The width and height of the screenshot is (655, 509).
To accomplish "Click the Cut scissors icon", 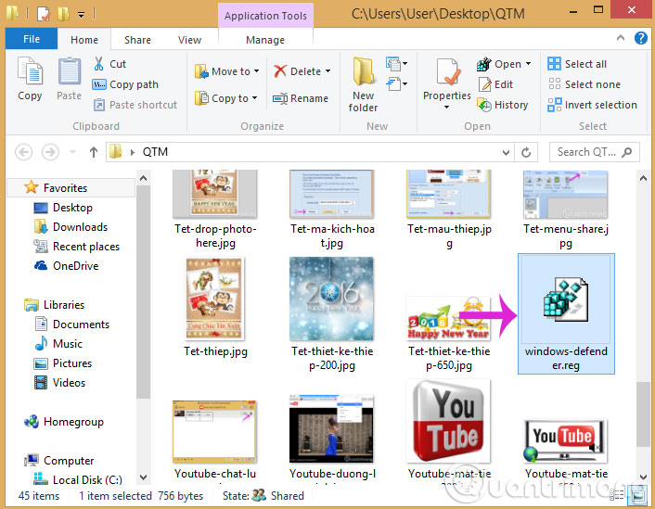I will [x=99, y=64].
